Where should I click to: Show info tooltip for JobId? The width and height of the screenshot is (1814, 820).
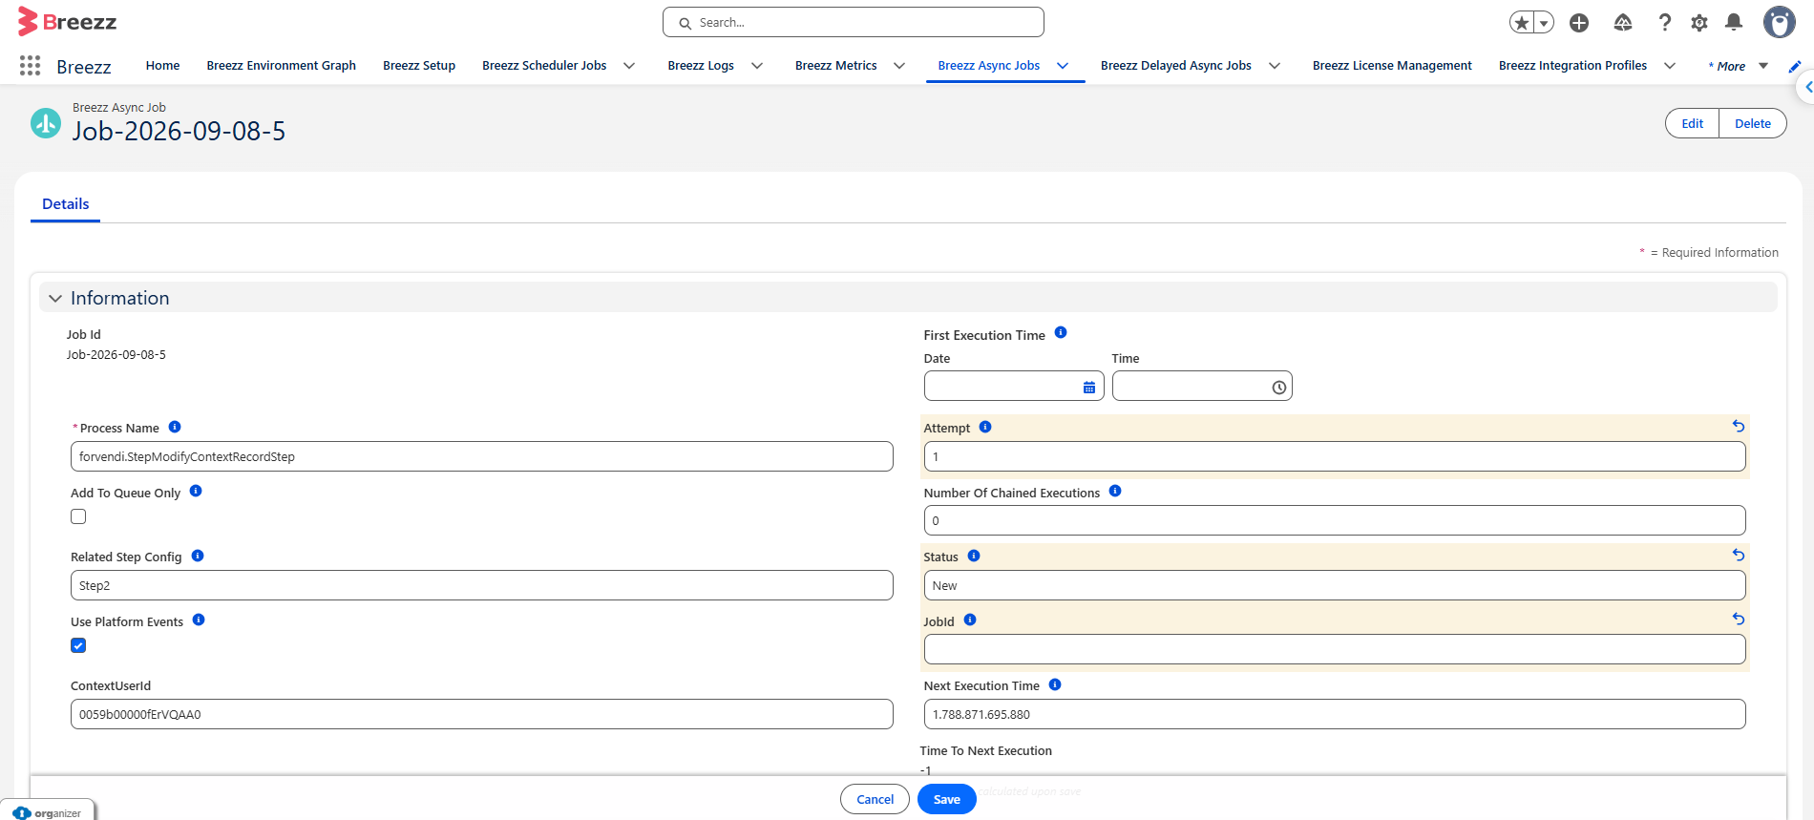point(970,620)
